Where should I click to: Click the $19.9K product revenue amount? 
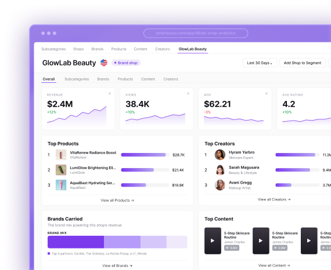click(x=178, y=185)
